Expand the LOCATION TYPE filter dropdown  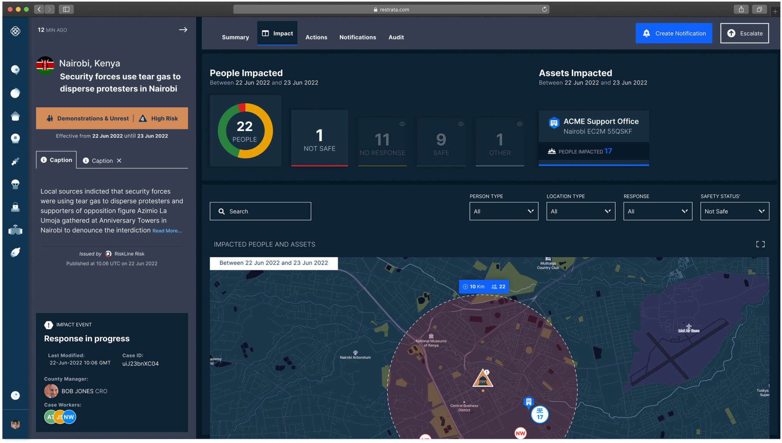(x=580, y=211)
